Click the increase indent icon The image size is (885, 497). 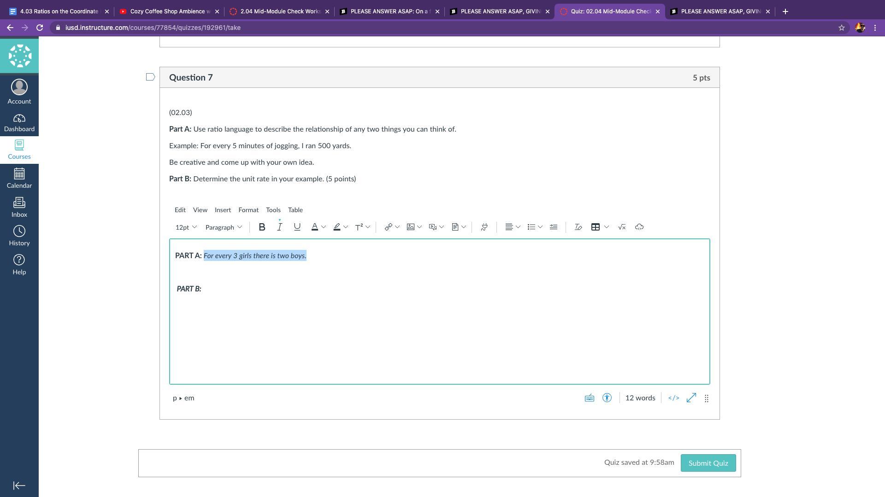tap(554, 227)
